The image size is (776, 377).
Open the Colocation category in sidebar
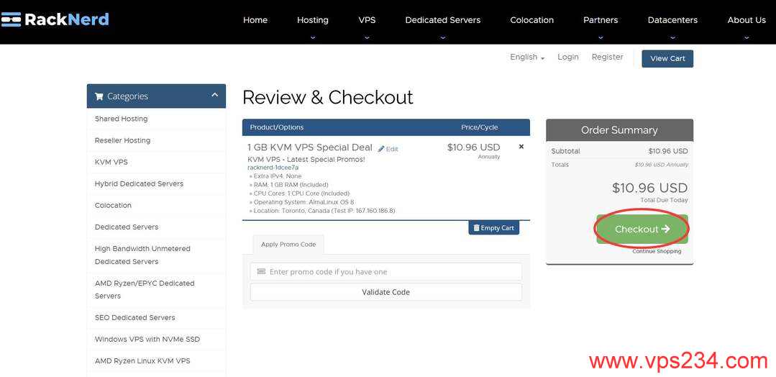(x=156, y=205)
